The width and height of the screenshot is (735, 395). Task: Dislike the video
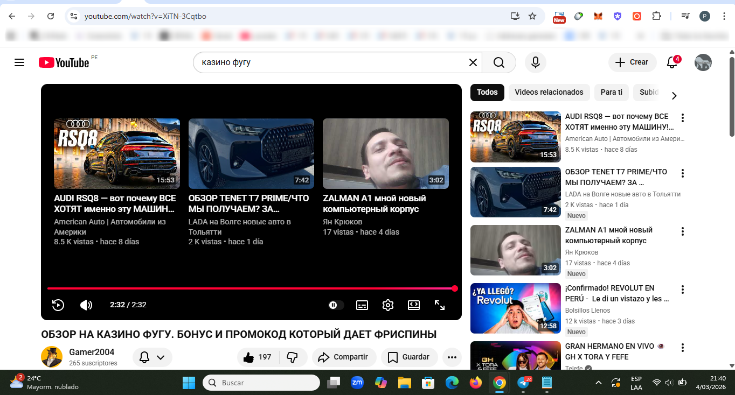293,357
